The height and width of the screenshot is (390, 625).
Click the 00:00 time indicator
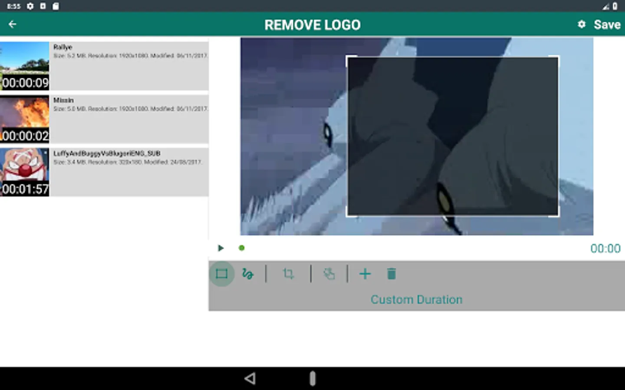coord(605,248)
